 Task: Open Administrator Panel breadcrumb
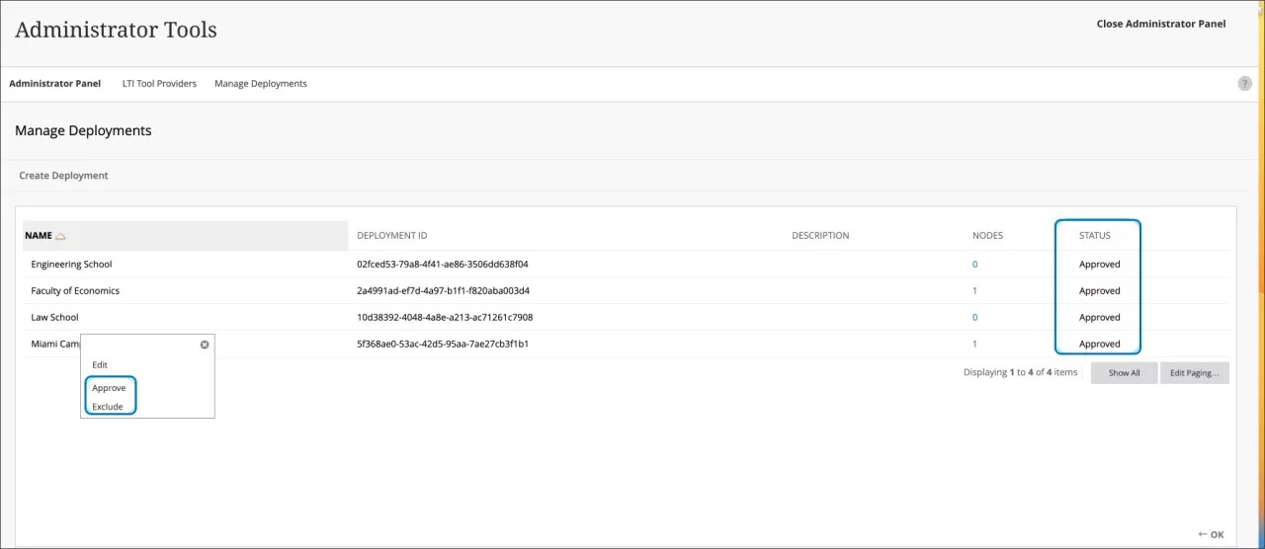click(x=55, y=84)
